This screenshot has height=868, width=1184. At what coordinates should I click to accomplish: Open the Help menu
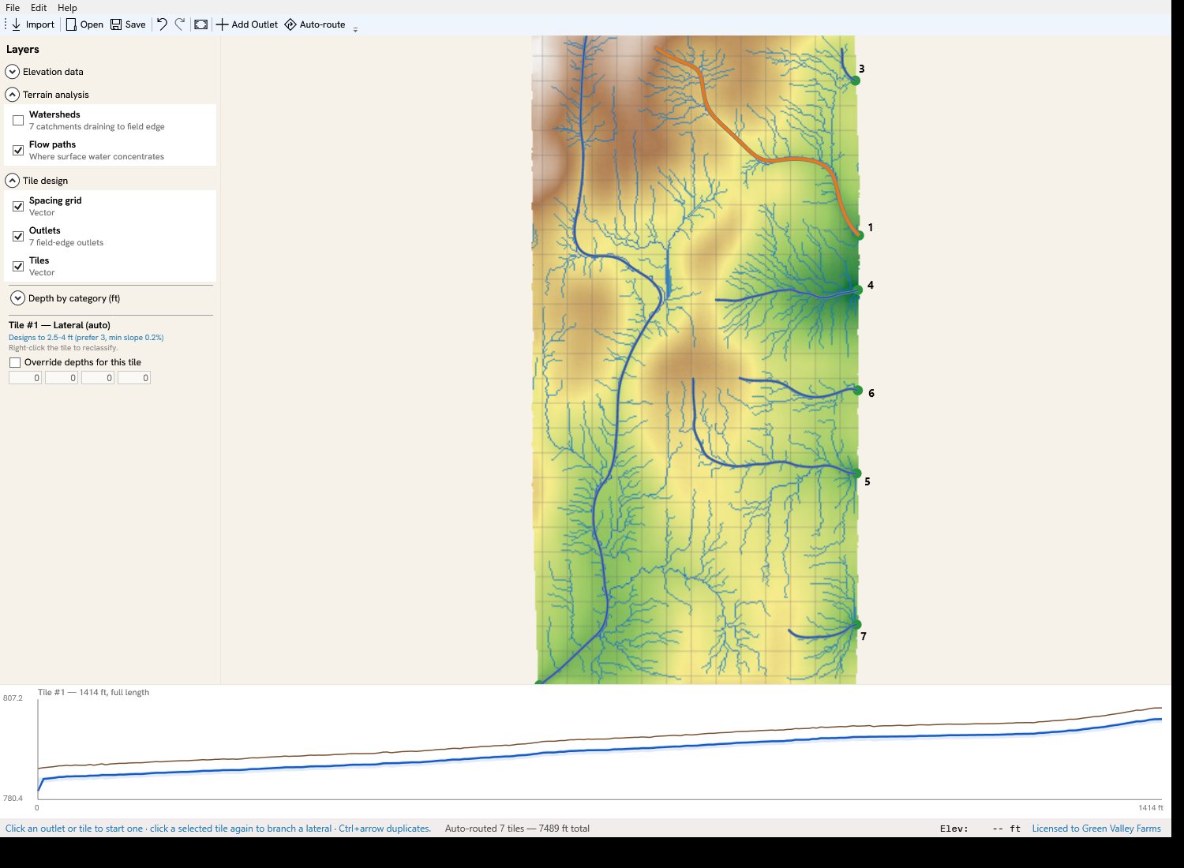(67, 8)
